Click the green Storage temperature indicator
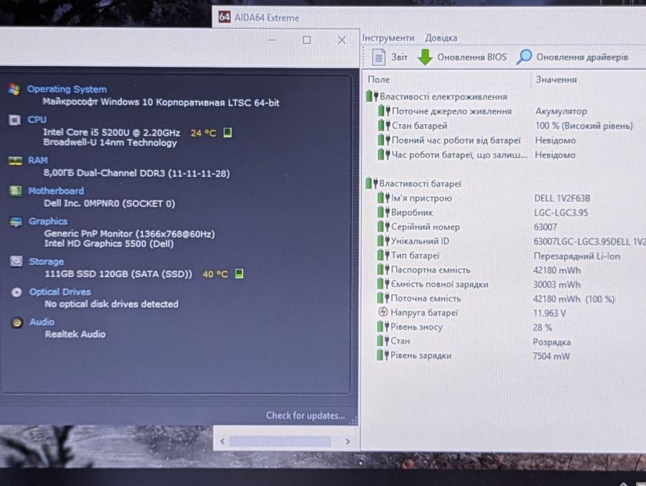This screenshot has height=486, width=646. coord(239,274)
